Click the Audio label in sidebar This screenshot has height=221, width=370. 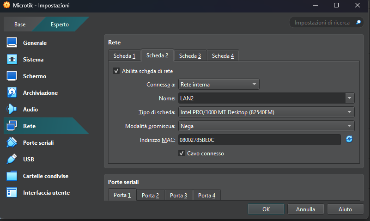point(30,109)
